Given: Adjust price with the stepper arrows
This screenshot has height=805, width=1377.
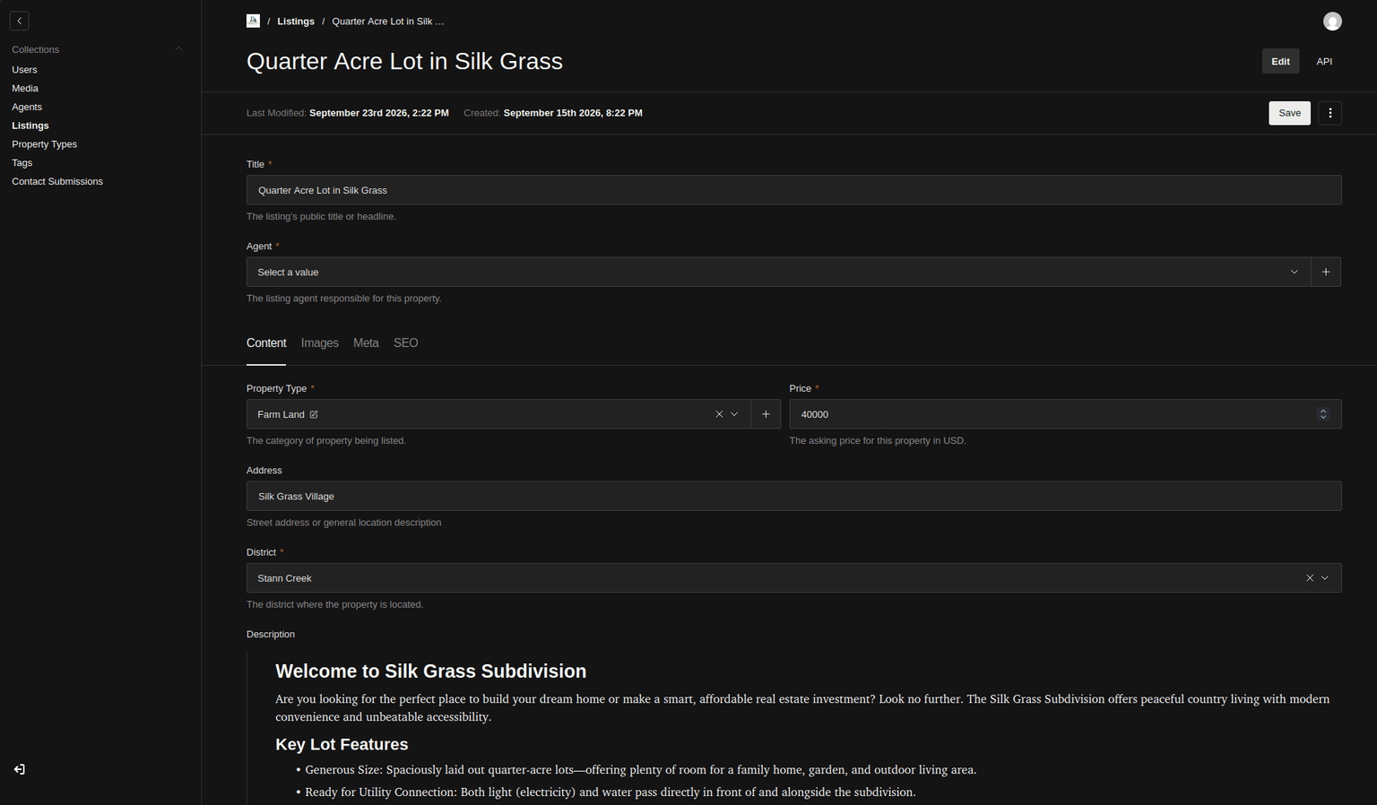Looking at the screenshot, I should 1323,414.
